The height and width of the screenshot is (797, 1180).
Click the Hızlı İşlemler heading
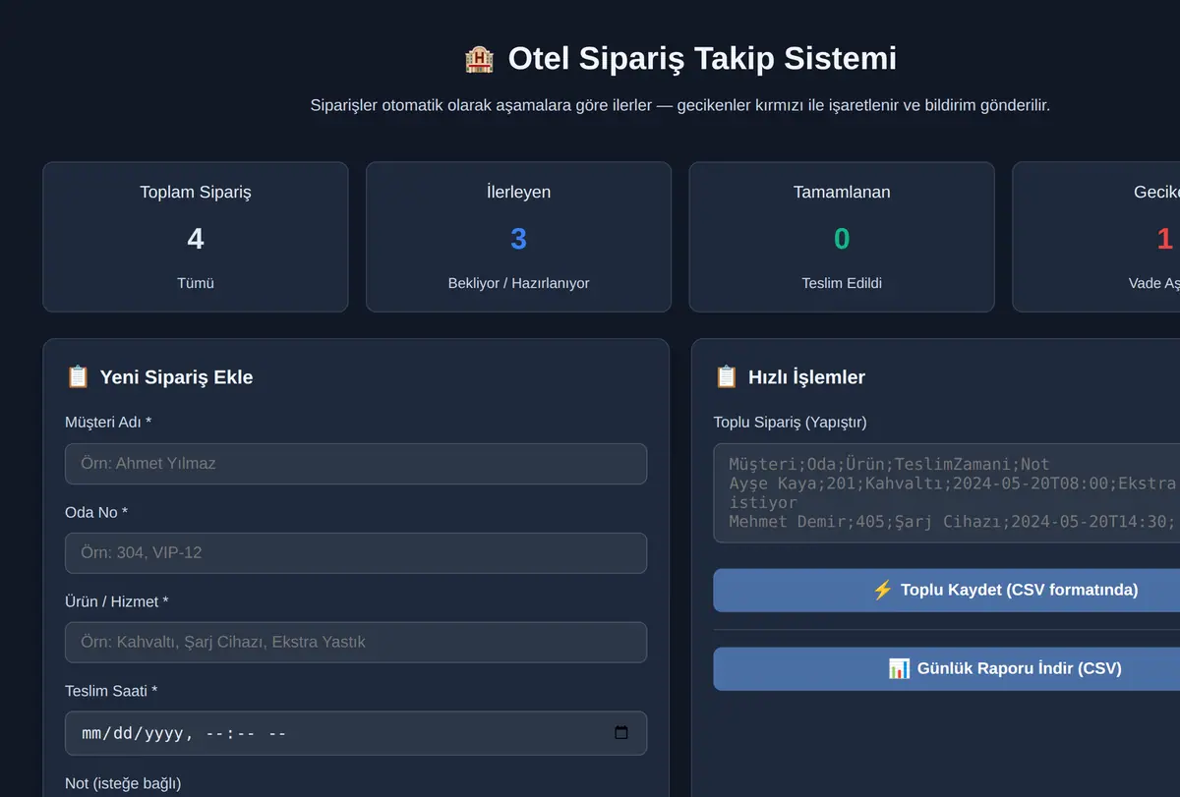pos(806,376)
